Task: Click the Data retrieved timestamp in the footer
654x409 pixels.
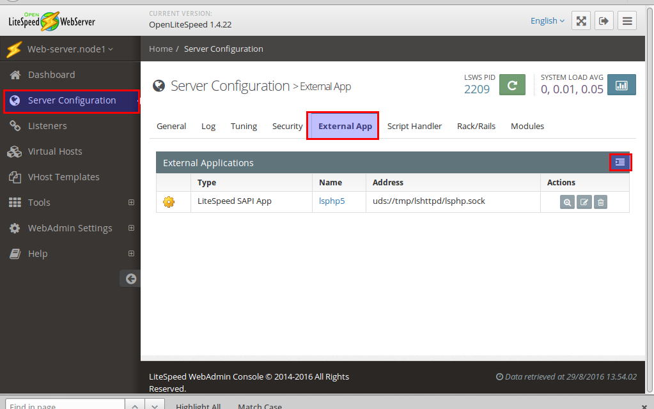Action: 566,377
